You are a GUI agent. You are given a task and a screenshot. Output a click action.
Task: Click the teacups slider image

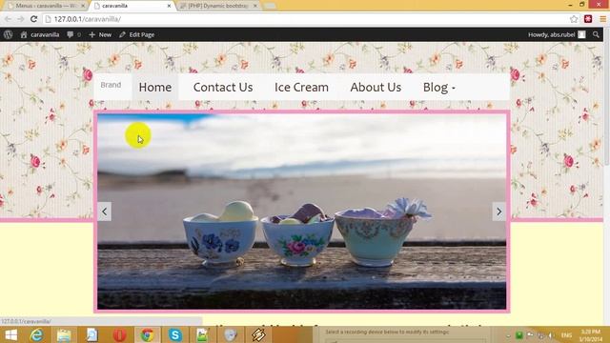point(301,212)
